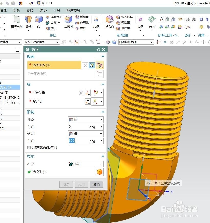This screenshot has height=223, width=210.
Task: Click the 移动面 move face tool
Action: [x=110, y=22]
